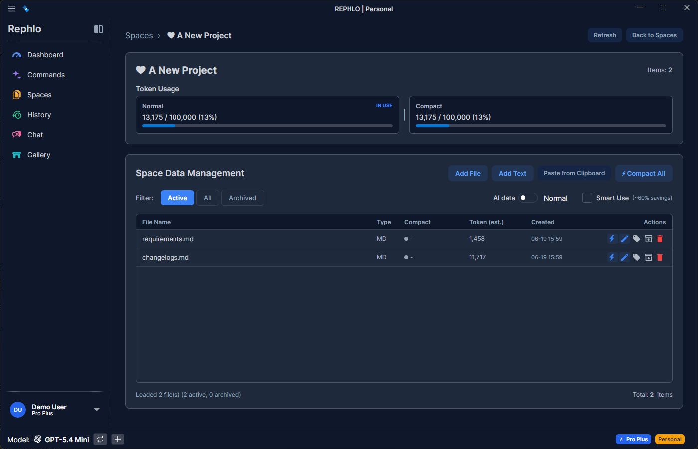Click the 11,717 token value
Viewport: 698px width, 449px height.
tap(477, 257)
